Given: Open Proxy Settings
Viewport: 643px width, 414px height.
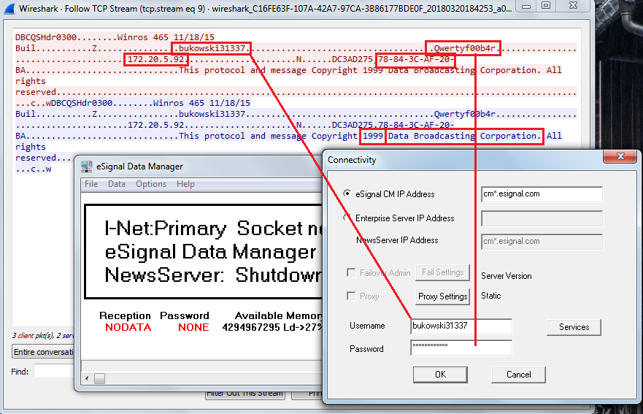Looking at the screenshot, I should coord(442,296).
